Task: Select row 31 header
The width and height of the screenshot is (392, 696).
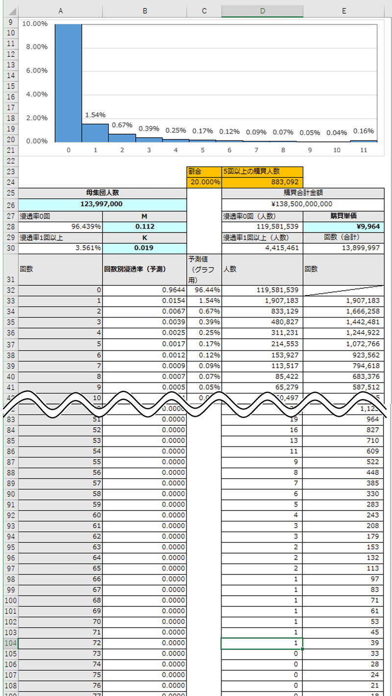Action: [x=10, y=269]
